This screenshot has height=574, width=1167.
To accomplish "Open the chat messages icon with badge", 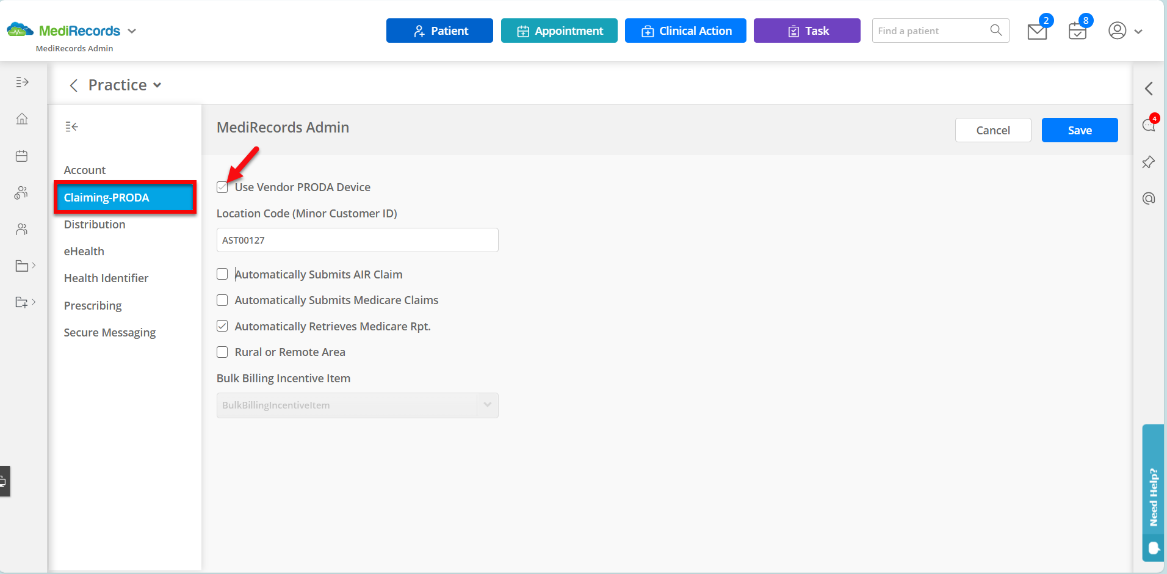I will tap(1149, 125).
